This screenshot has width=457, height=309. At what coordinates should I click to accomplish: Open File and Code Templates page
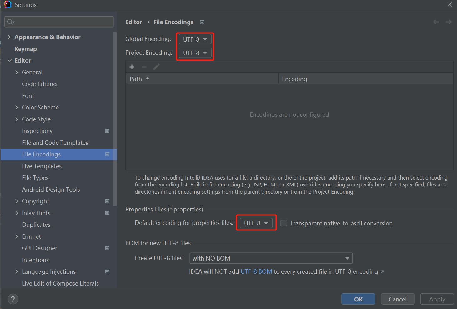click(55, 143)
